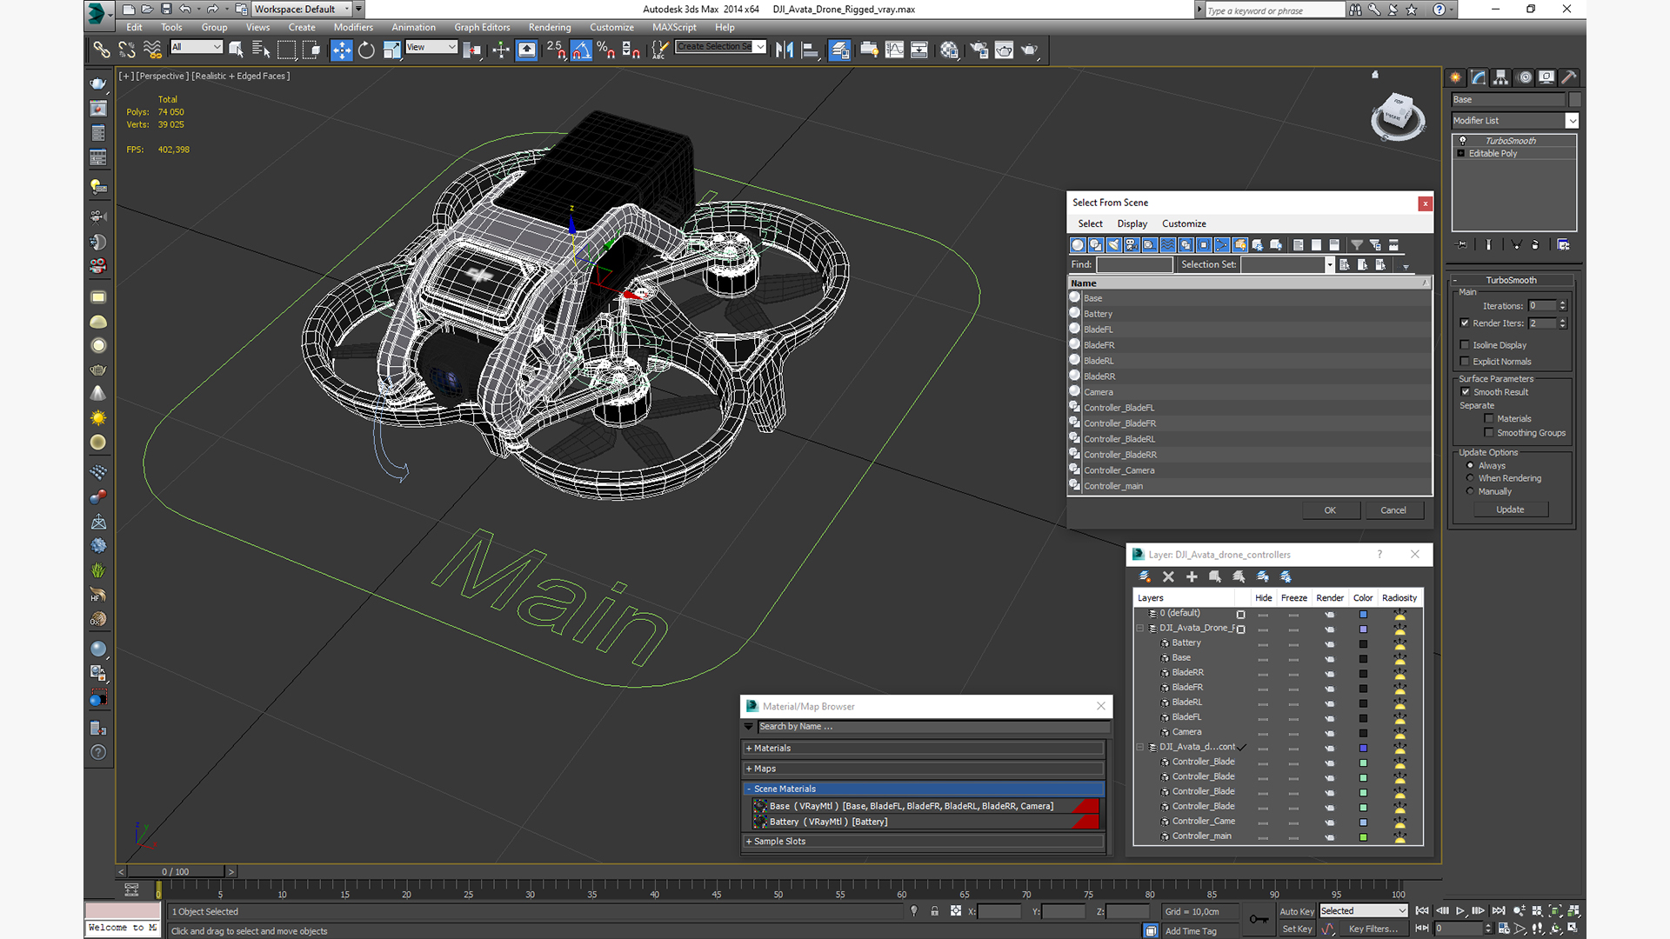Expand the Maps group in Material Browser
This screenshot has height=939, width=1670.
(x=748, y=769)
